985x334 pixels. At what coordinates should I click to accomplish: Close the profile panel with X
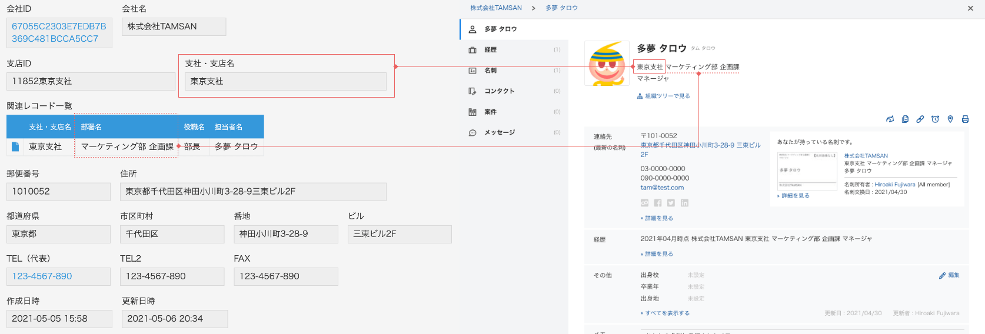tap(970, 8)
